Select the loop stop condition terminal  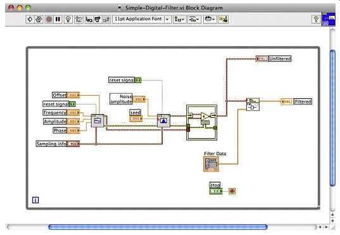tap(232, 191)
